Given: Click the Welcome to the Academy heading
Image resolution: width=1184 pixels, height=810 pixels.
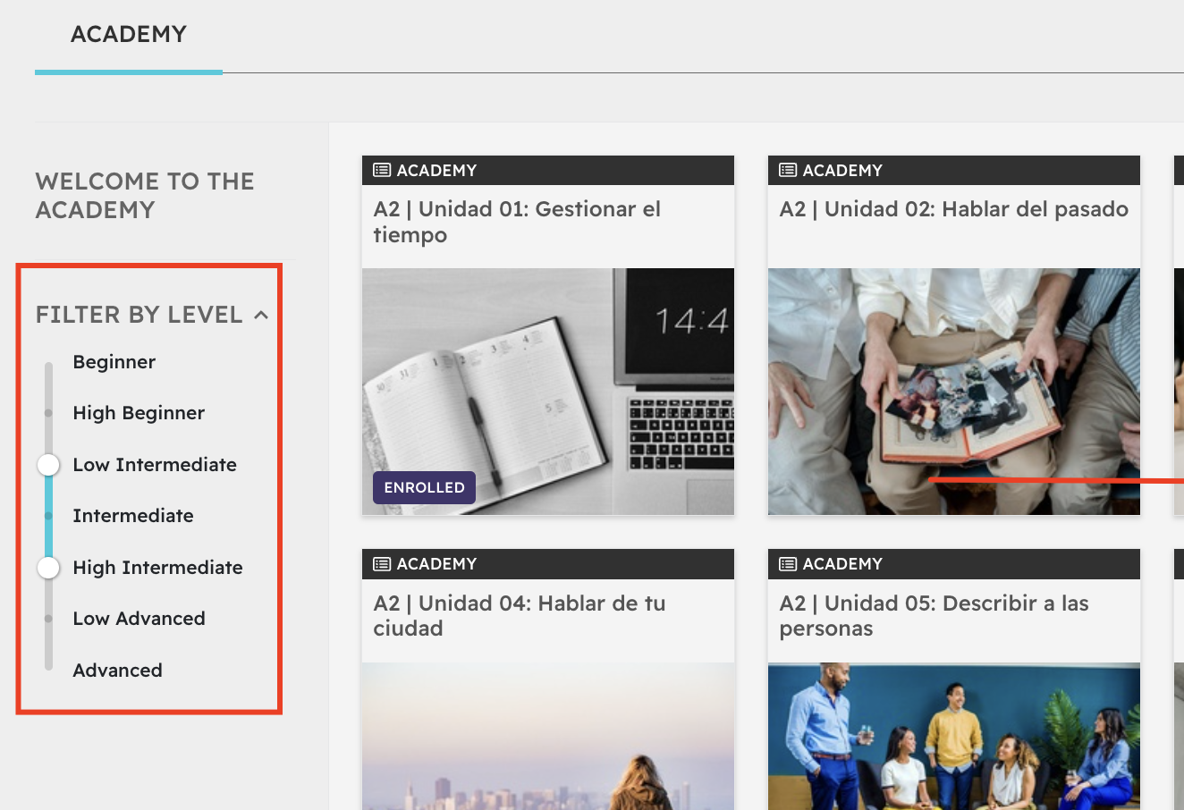Looking at the screenshot, I should [145, 196].
